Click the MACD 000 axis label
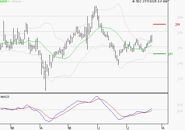Viewport: 185px width, 130px height. pyautogui.click(x=180, y=111)
